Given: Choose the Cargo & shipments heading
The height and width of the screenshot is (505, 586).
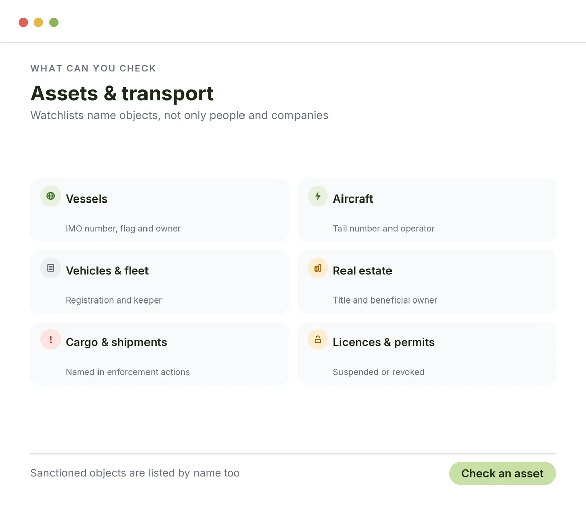Looking at the screenshot, I should (x=116, y=342).
